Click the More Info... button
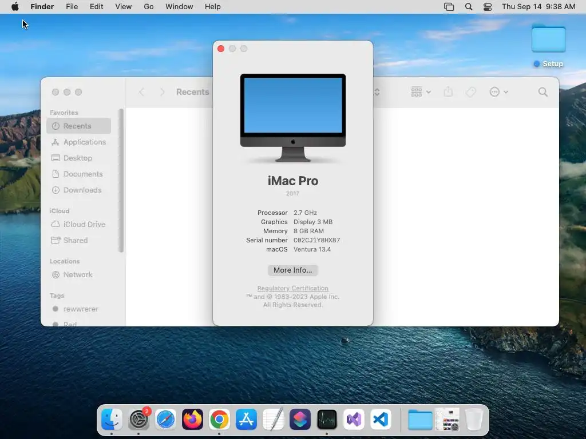586x439 pixels. [292, 270]
